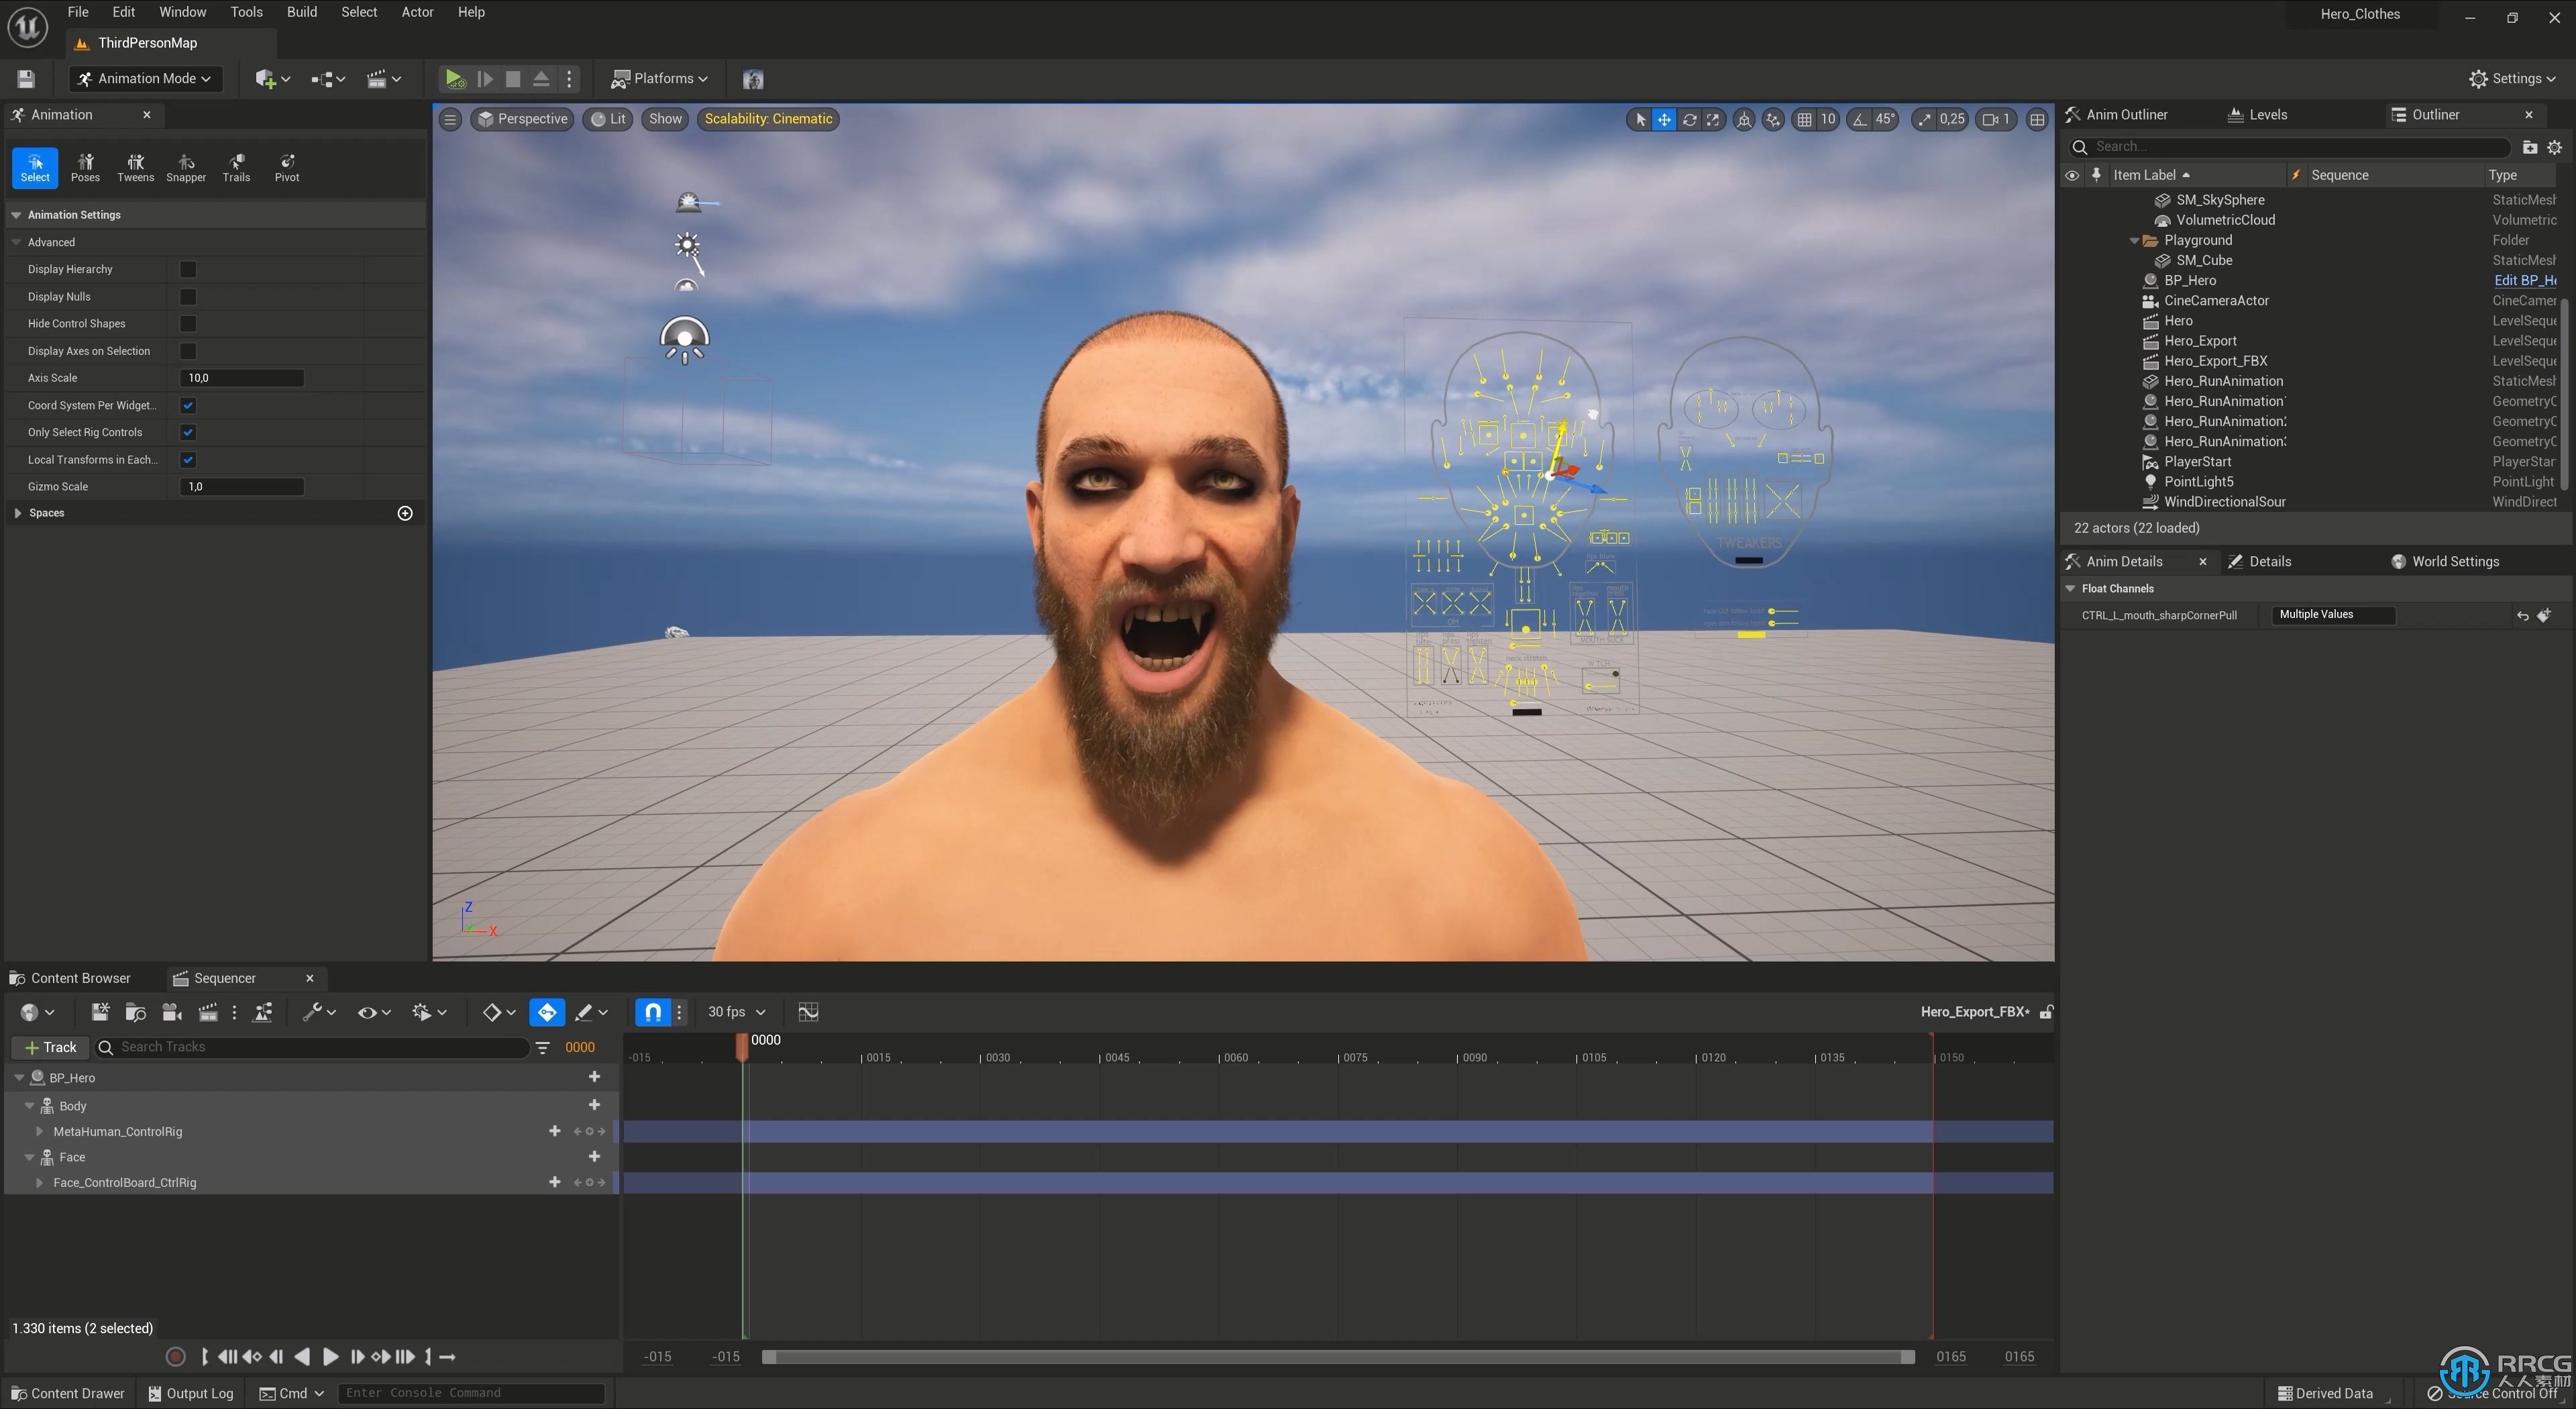This screenshot has width=2576, height=1409.
Task: Select the viewport scale gizmo tool
Action: coord(1713,119)
